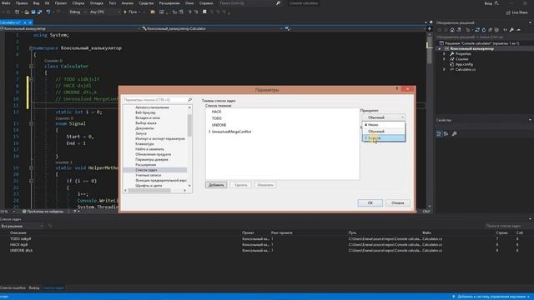Open the Проект menu
This screenshot has height=300, width=534.
coord(61,3)
